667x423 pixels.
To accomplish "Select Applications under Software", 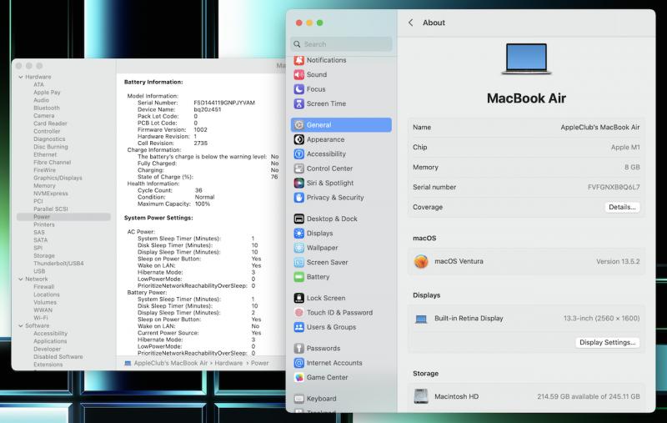I will pyautogui.click(x=50, y=341).
